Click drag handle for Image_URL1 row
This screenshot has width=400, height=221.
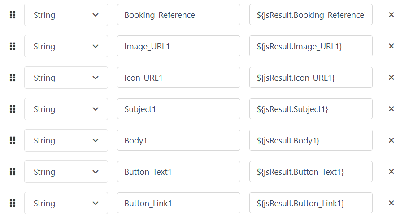[13, 46]
